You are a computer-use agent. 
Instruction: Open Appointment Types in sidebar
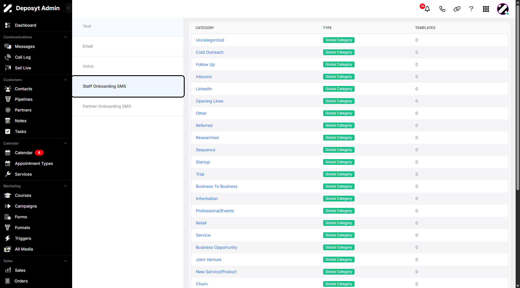click(34, 163)
